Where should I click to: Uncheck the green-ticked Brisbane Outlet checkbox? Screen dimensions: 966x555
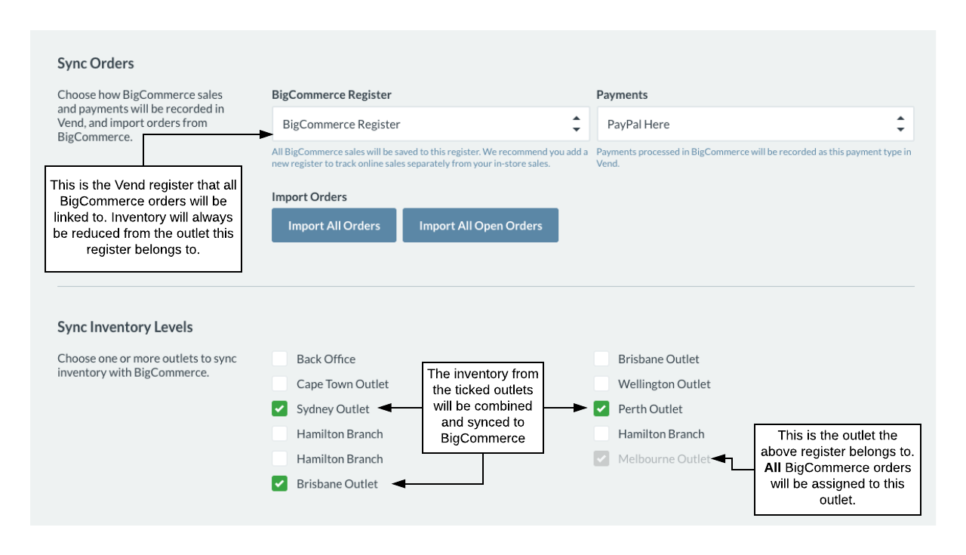[280, 483]
